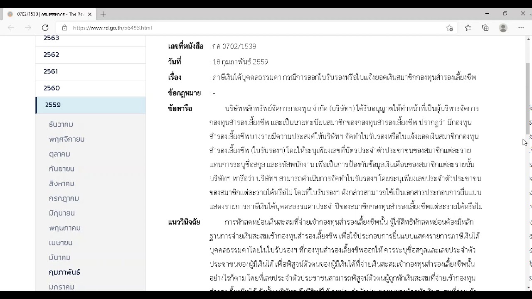Minimize the browser window
532x299 pixels.
487,14
